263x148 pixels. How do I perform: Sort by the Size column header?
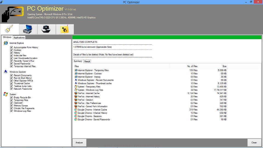[x=213, y=66]
